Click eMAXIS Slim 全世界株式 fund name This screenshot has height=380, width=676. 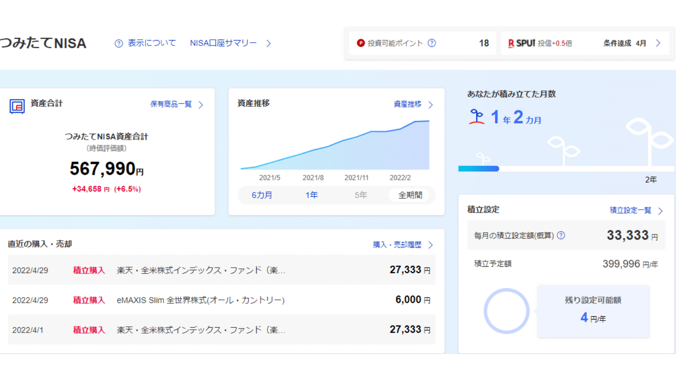tap(201, 300)
